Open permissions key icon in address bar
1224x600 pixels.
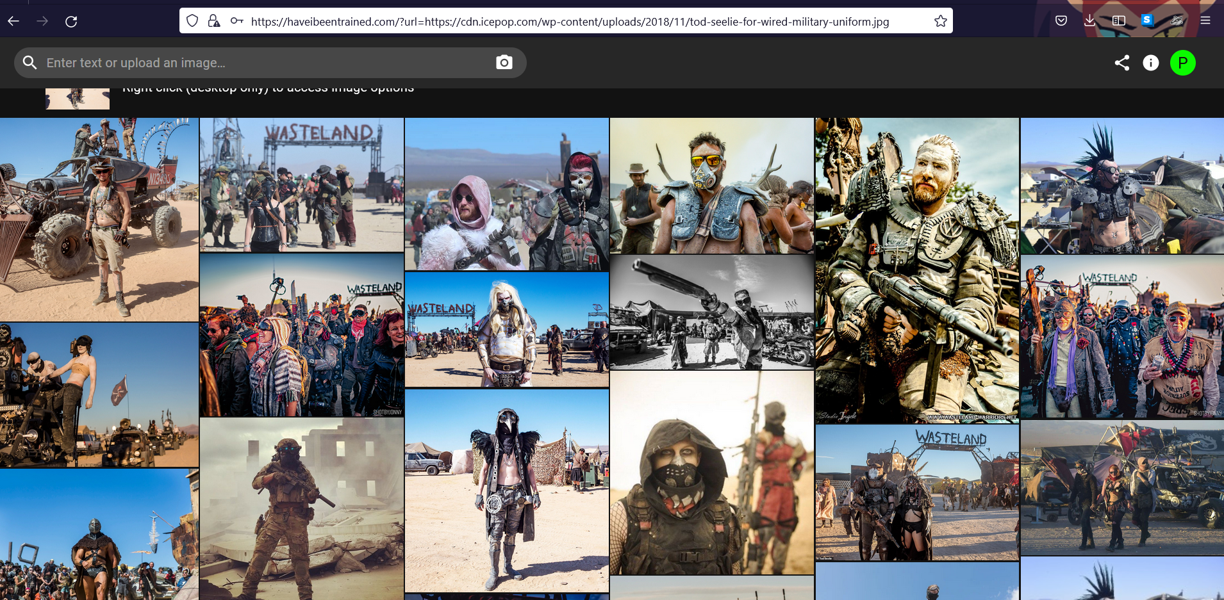236,21
